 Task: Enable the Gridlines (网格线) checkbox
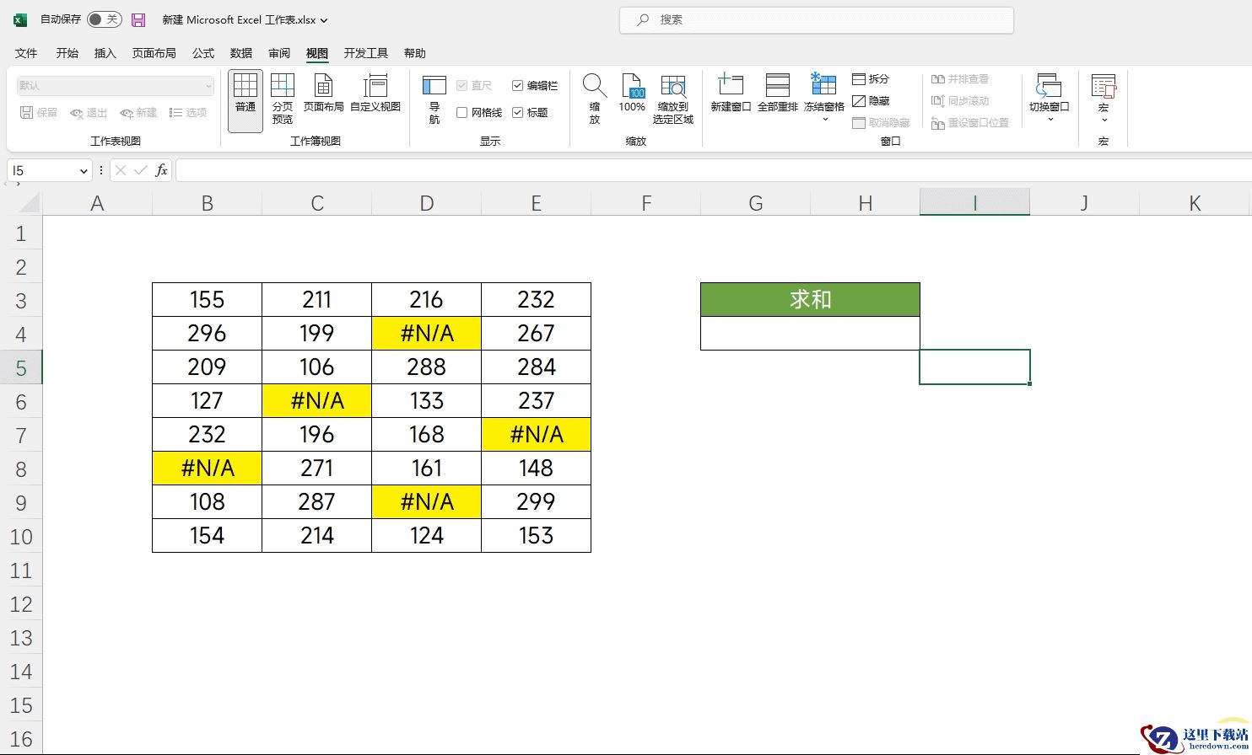tap(461, 112)
